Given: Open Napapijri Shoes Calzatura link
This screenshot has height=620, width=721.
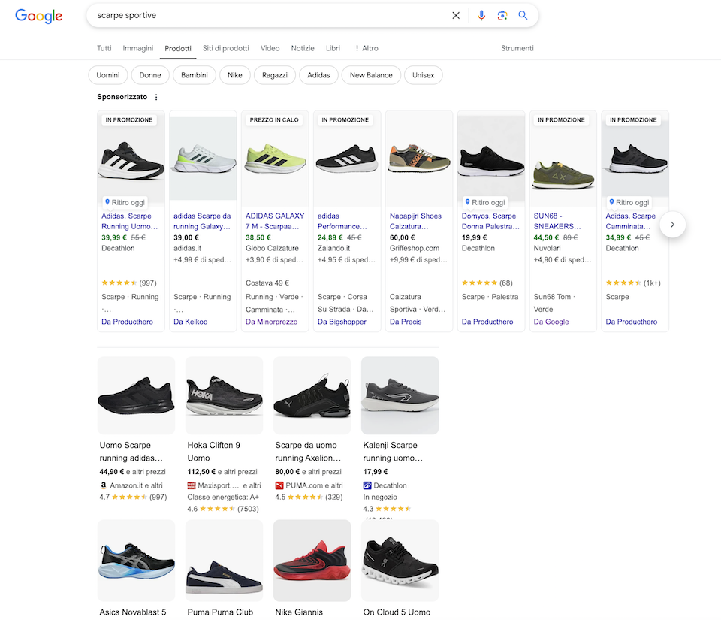Looking at the screenshot, I should point(415,221).
